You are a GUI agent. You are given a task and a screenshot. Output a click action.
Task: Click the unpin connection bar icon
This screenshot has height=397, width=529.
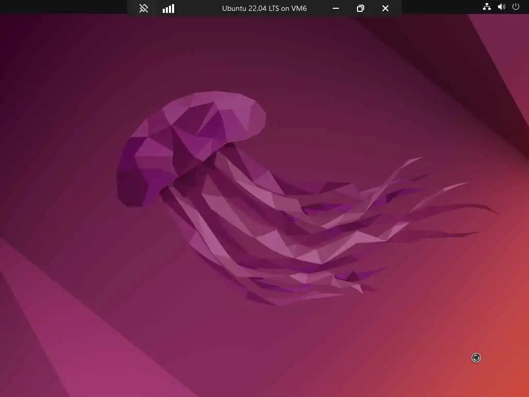(144, 8)
